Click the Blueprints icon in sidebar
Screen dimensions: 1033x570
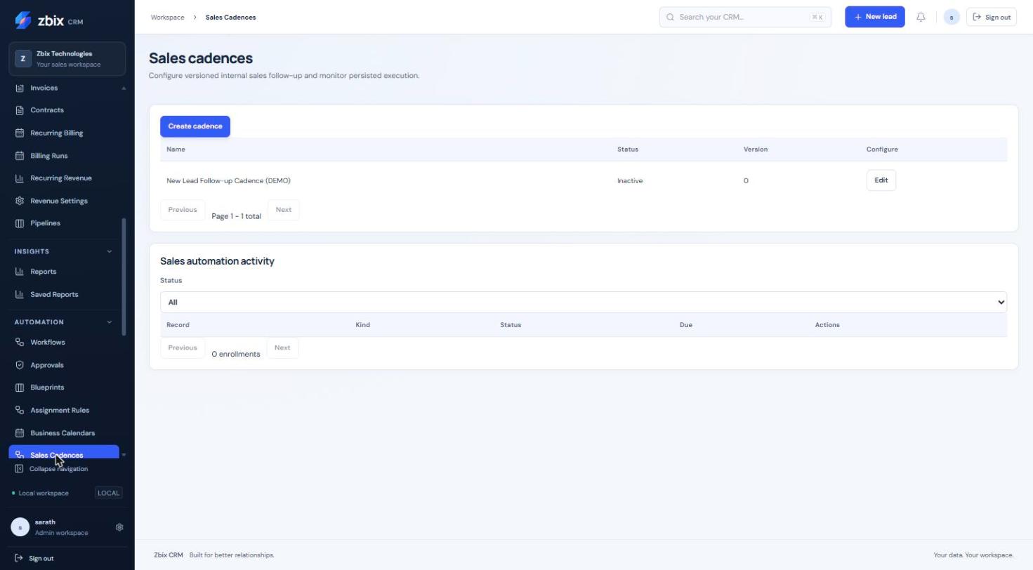20,387
